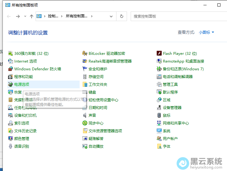Open the 字体 fonts icon
The image size is (227, 171).
(159, 146)
